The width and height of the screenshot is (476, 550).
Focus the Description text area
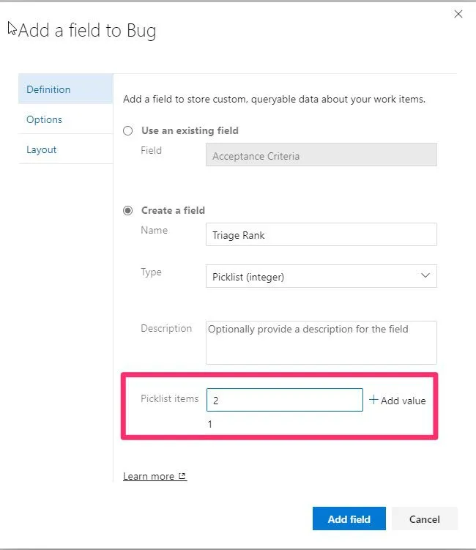(x=321, y=342)
